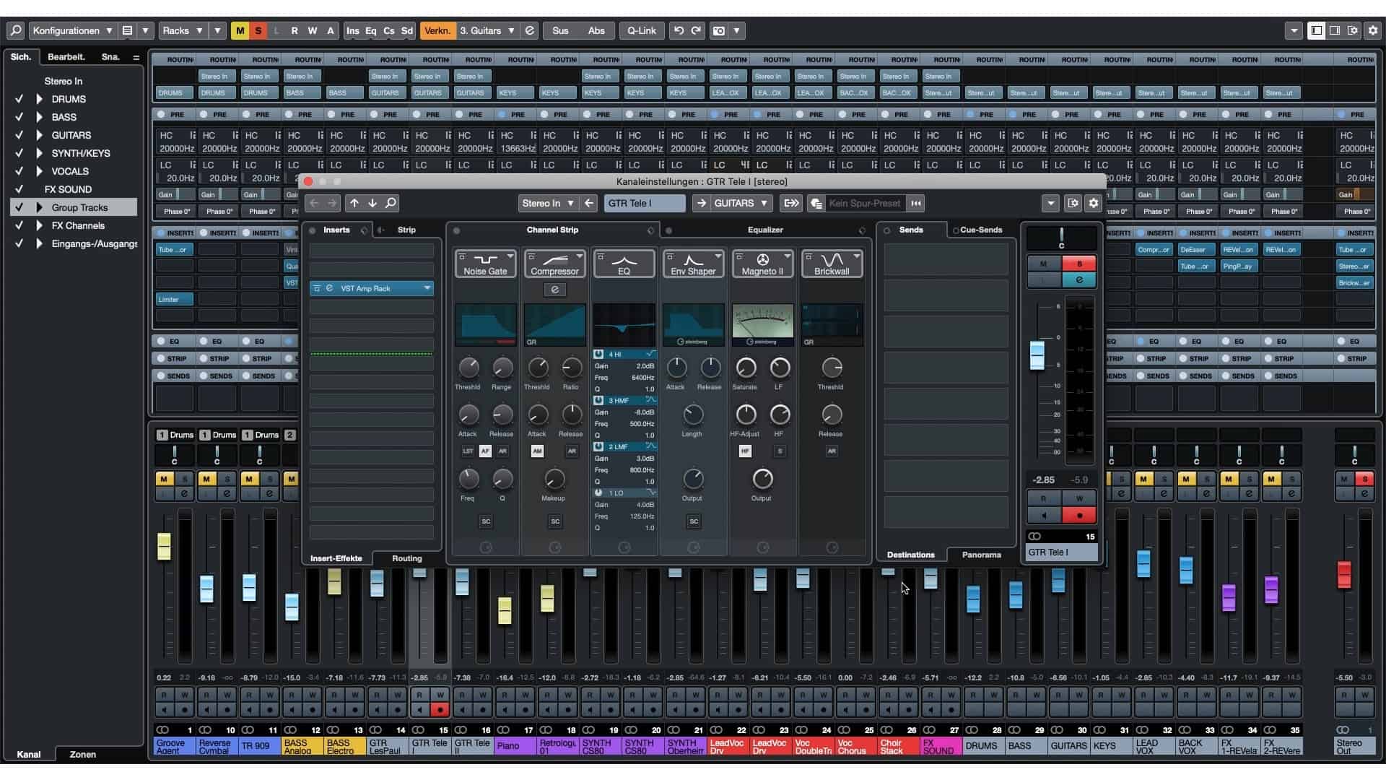
Task: Click the Groove Agent channel label
Action: 174,746
